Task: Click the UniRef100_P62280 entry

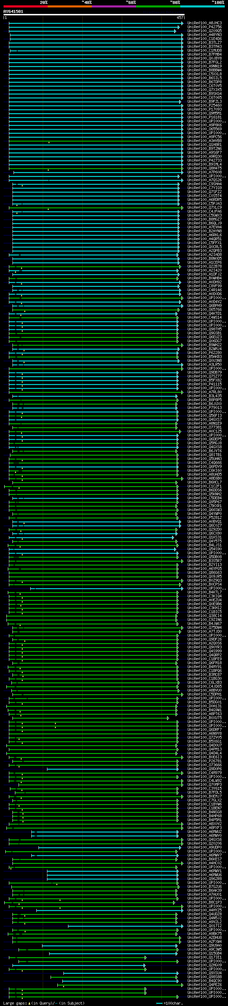Action: tap(204, 353)
